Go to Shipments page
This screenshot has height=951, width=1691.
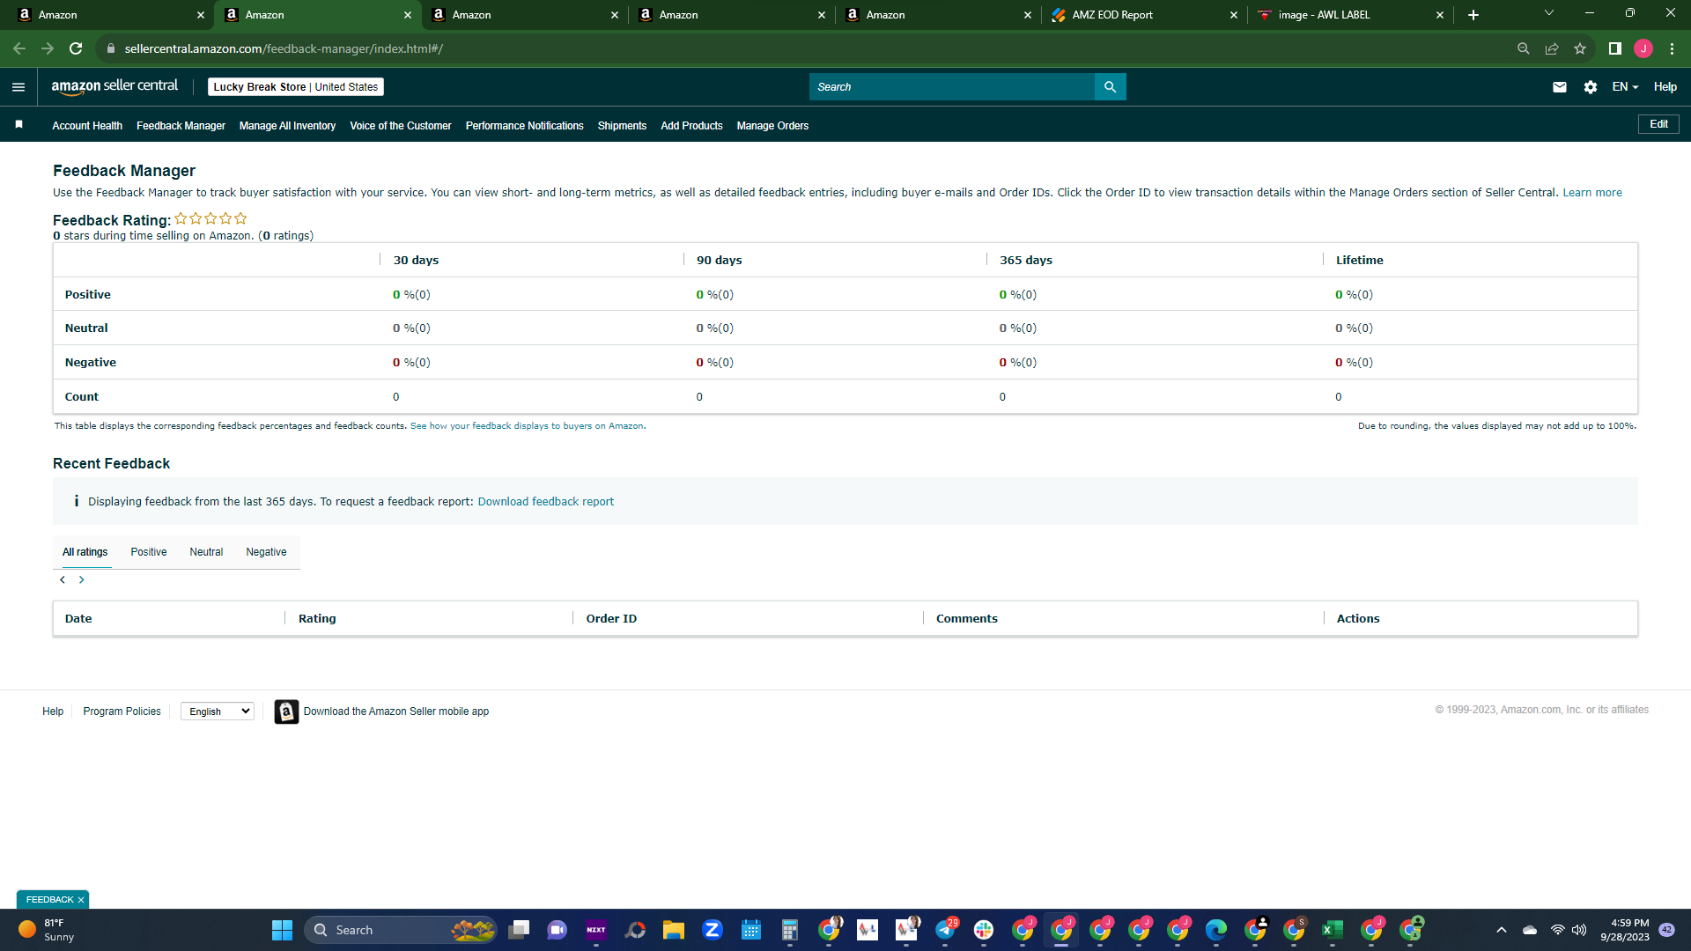click(622, 126)
